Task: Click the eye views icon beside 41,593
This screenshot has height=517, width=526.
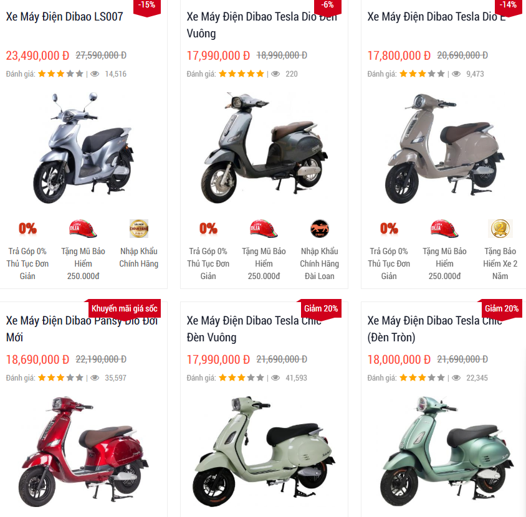Action: pyautogui.click(x=275, y=378)
